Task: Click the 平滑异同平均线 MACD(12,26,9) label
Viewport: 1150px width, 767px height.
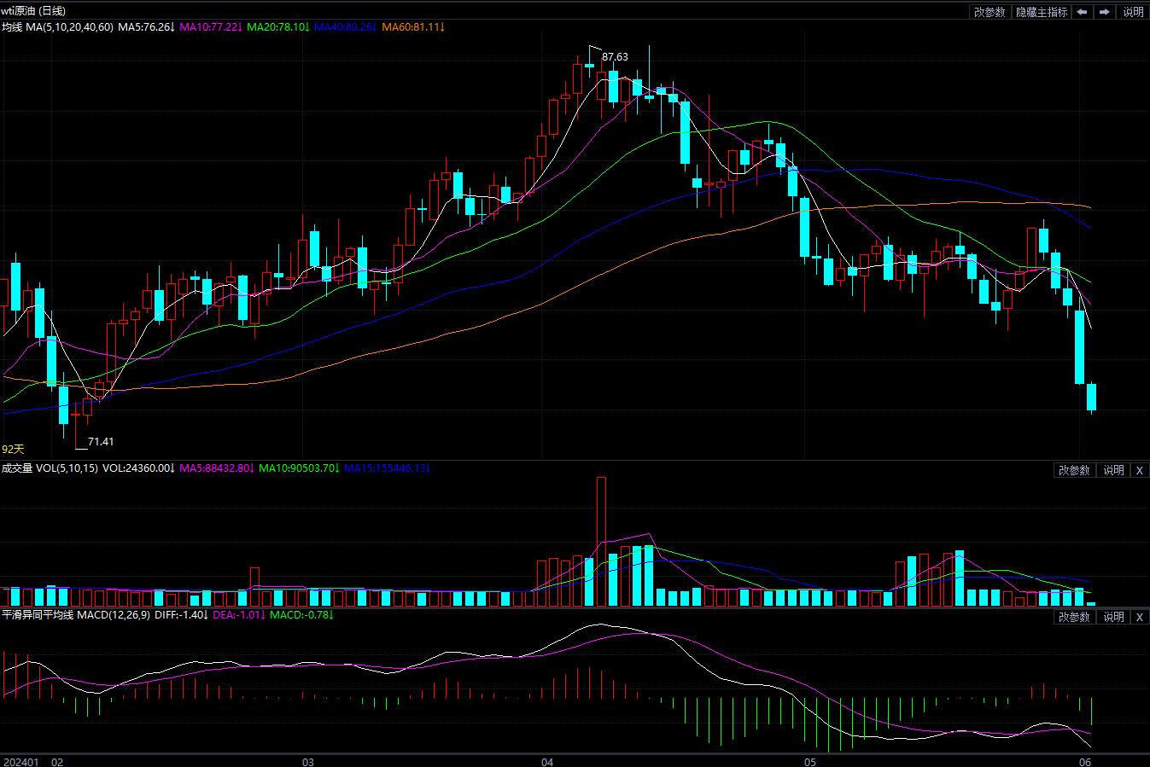Action: (x=75, y=615)
